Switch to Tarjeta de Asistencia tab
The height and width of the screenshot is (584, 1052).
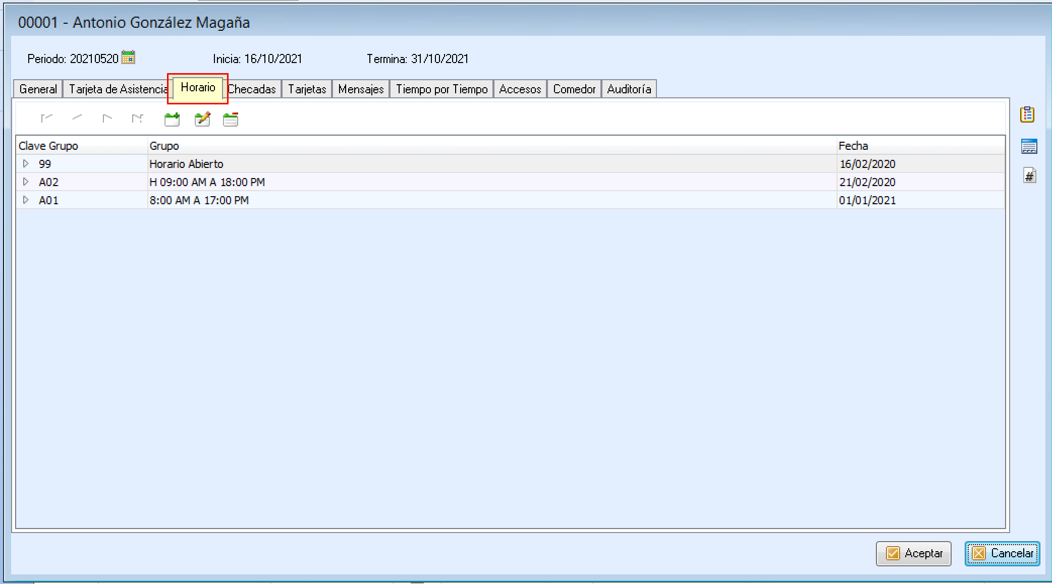117,89
